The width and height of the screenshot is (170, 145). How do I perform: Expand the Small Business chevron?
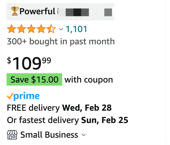(83, 135)
